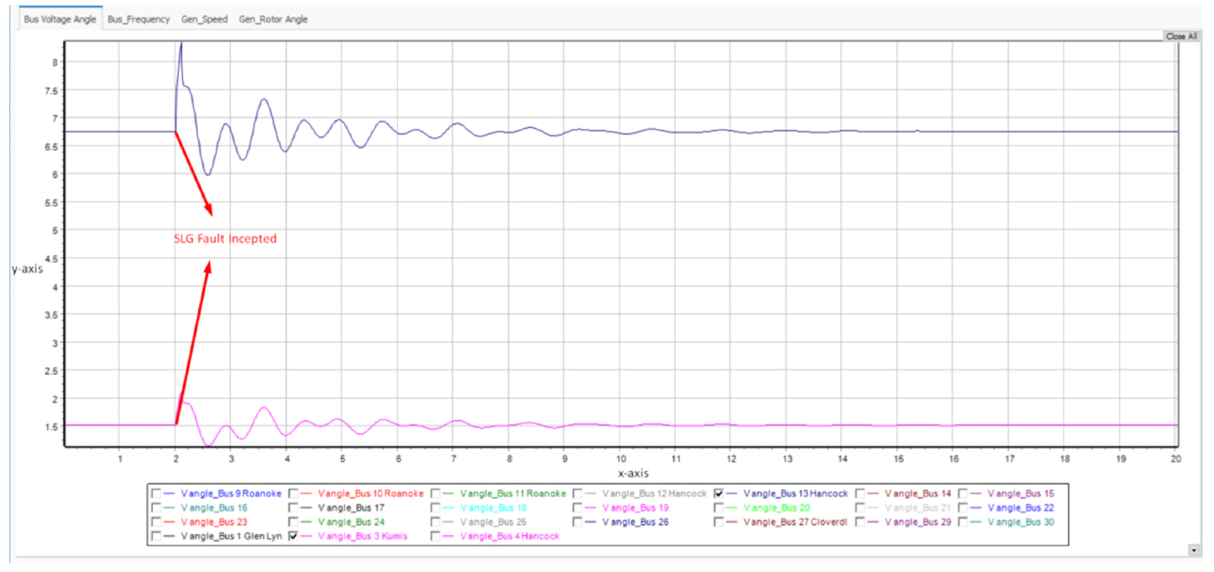Open the Gen_Speed tab
This screenshot has height=572, width=1214.
click(x=204, y=19)
